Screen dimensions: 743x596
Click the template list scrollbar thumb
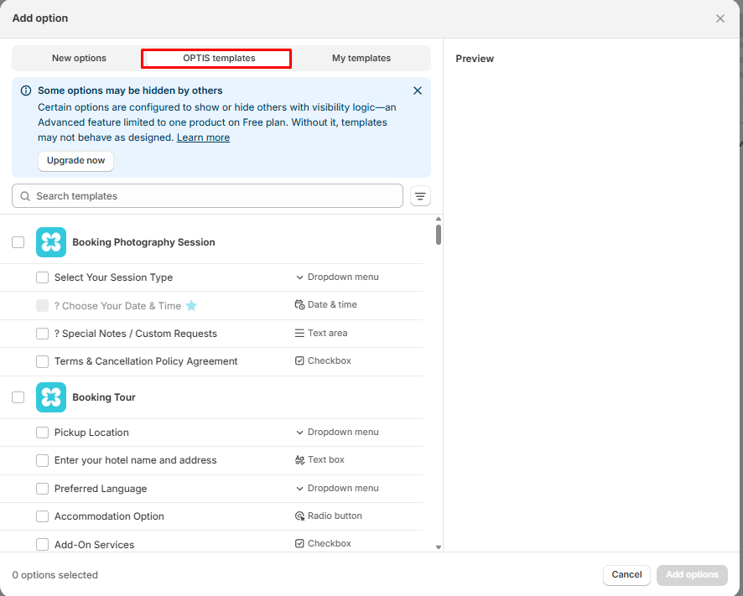pyautogui.click(x=439, y=235)
